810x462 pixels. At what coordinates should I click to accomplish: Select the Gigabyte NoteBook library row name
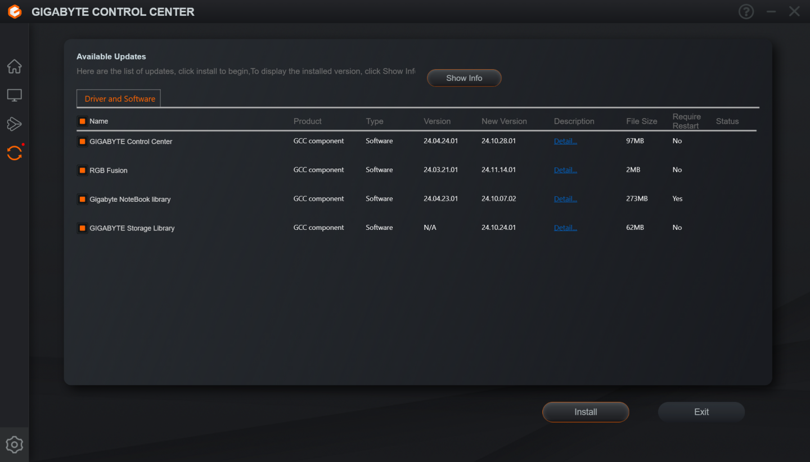130,199
